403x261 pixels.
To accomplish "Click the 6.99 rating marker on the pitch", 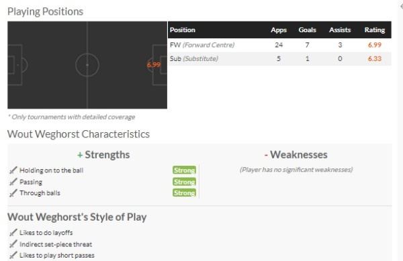I will point(154,64).
